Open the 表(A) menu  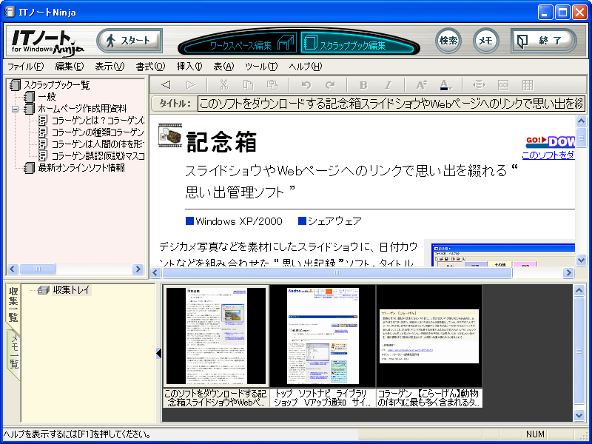(223, 67)
